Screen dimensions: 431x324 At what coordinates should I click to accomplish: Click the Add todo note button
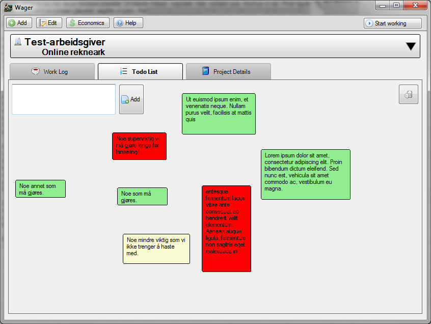pyautogui.click(x=131, y=99)
